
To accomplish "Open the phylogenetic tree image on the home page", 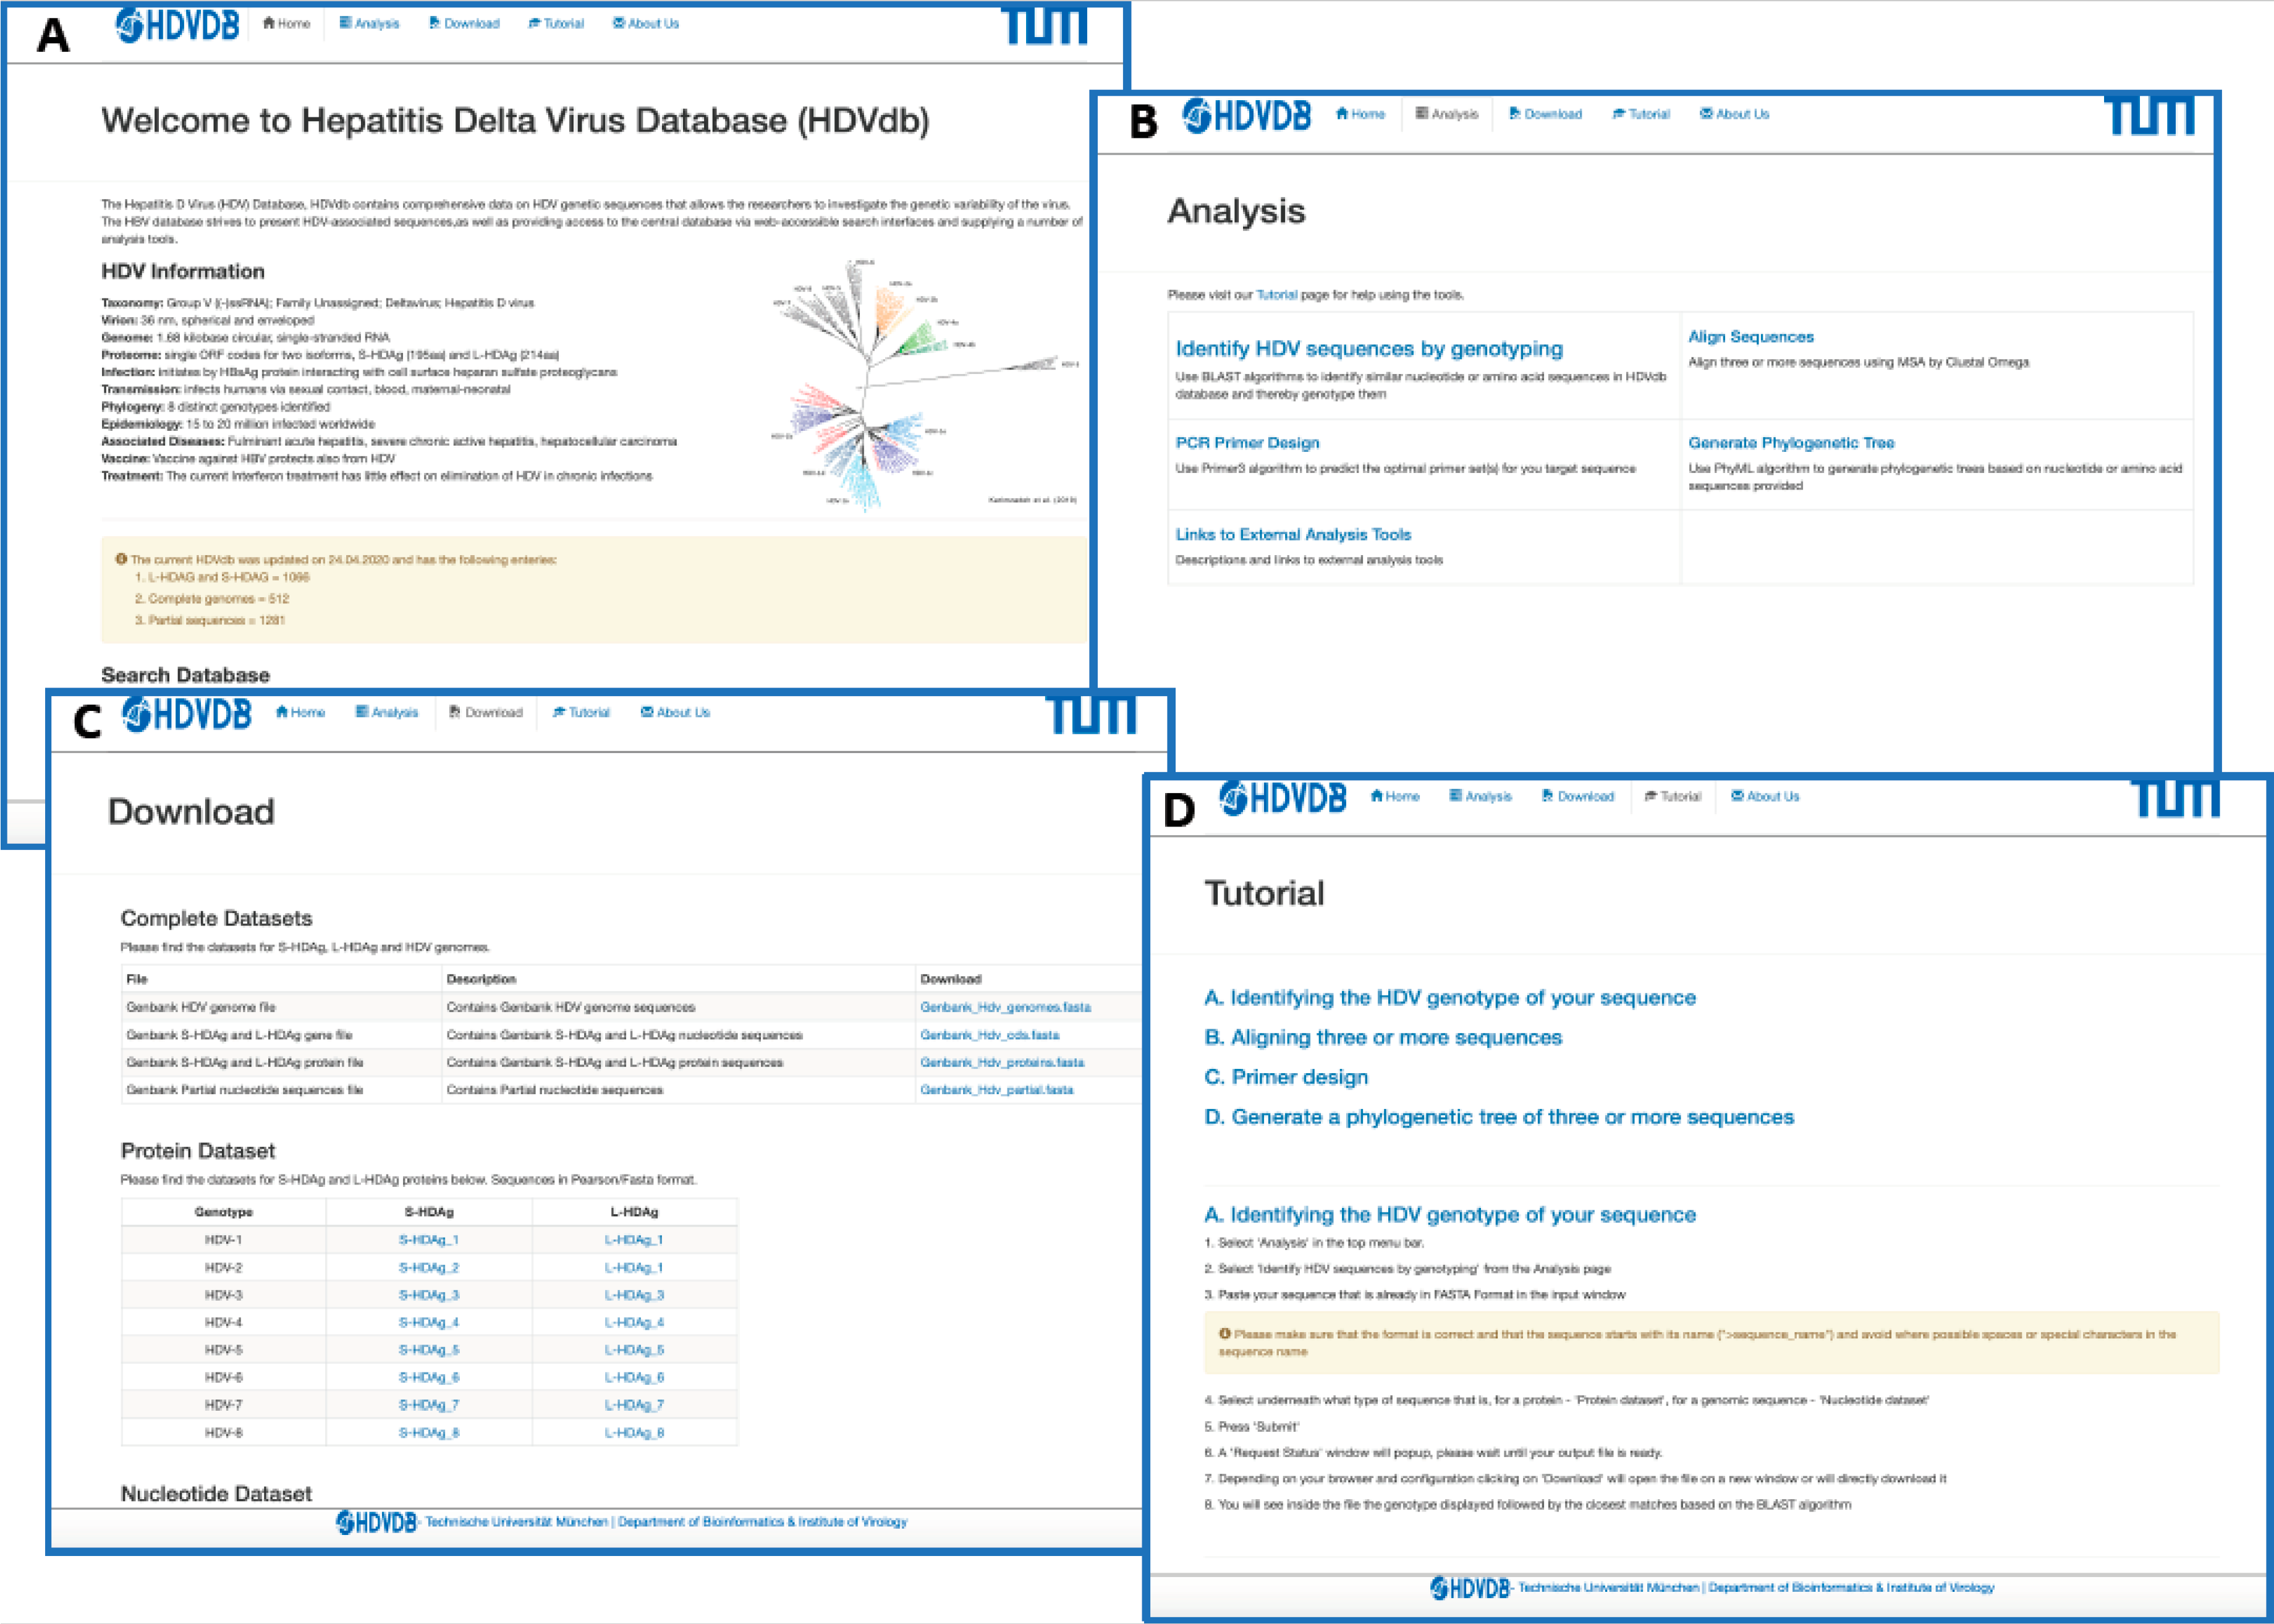I will tap(925, 385).
